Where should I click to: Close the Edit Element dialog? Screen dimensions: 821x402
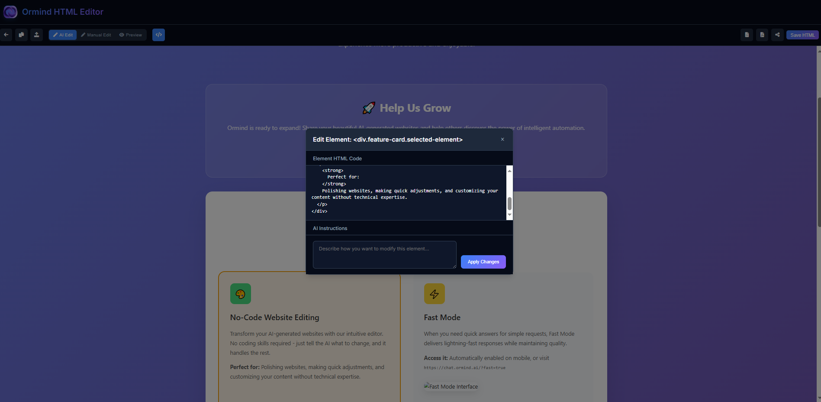(x=502, y=139)
